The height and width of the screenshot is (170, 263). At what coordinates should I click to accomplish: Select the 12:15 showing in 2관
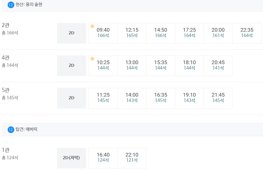click(132, 33)
